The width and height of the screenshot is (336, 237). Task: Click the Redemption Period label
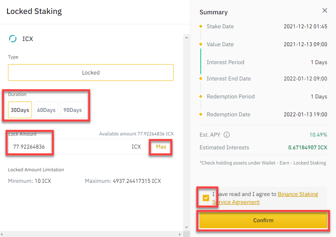pos(231,96)
